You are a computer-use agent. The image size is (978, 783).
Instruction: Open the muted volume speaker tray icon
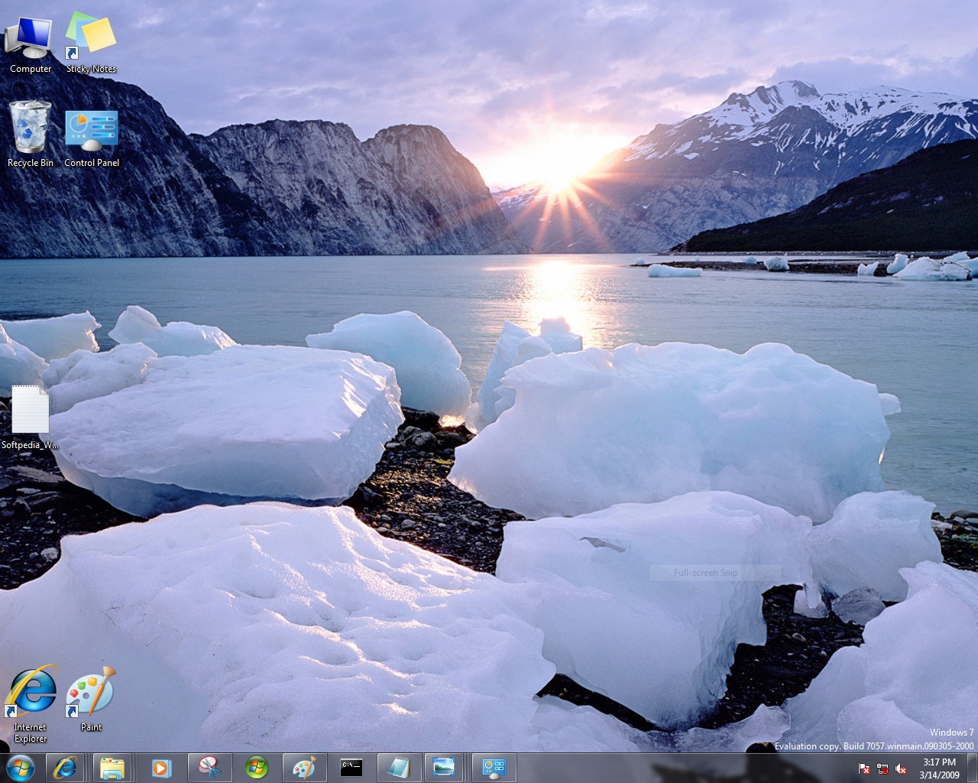(x=901, y=768)
